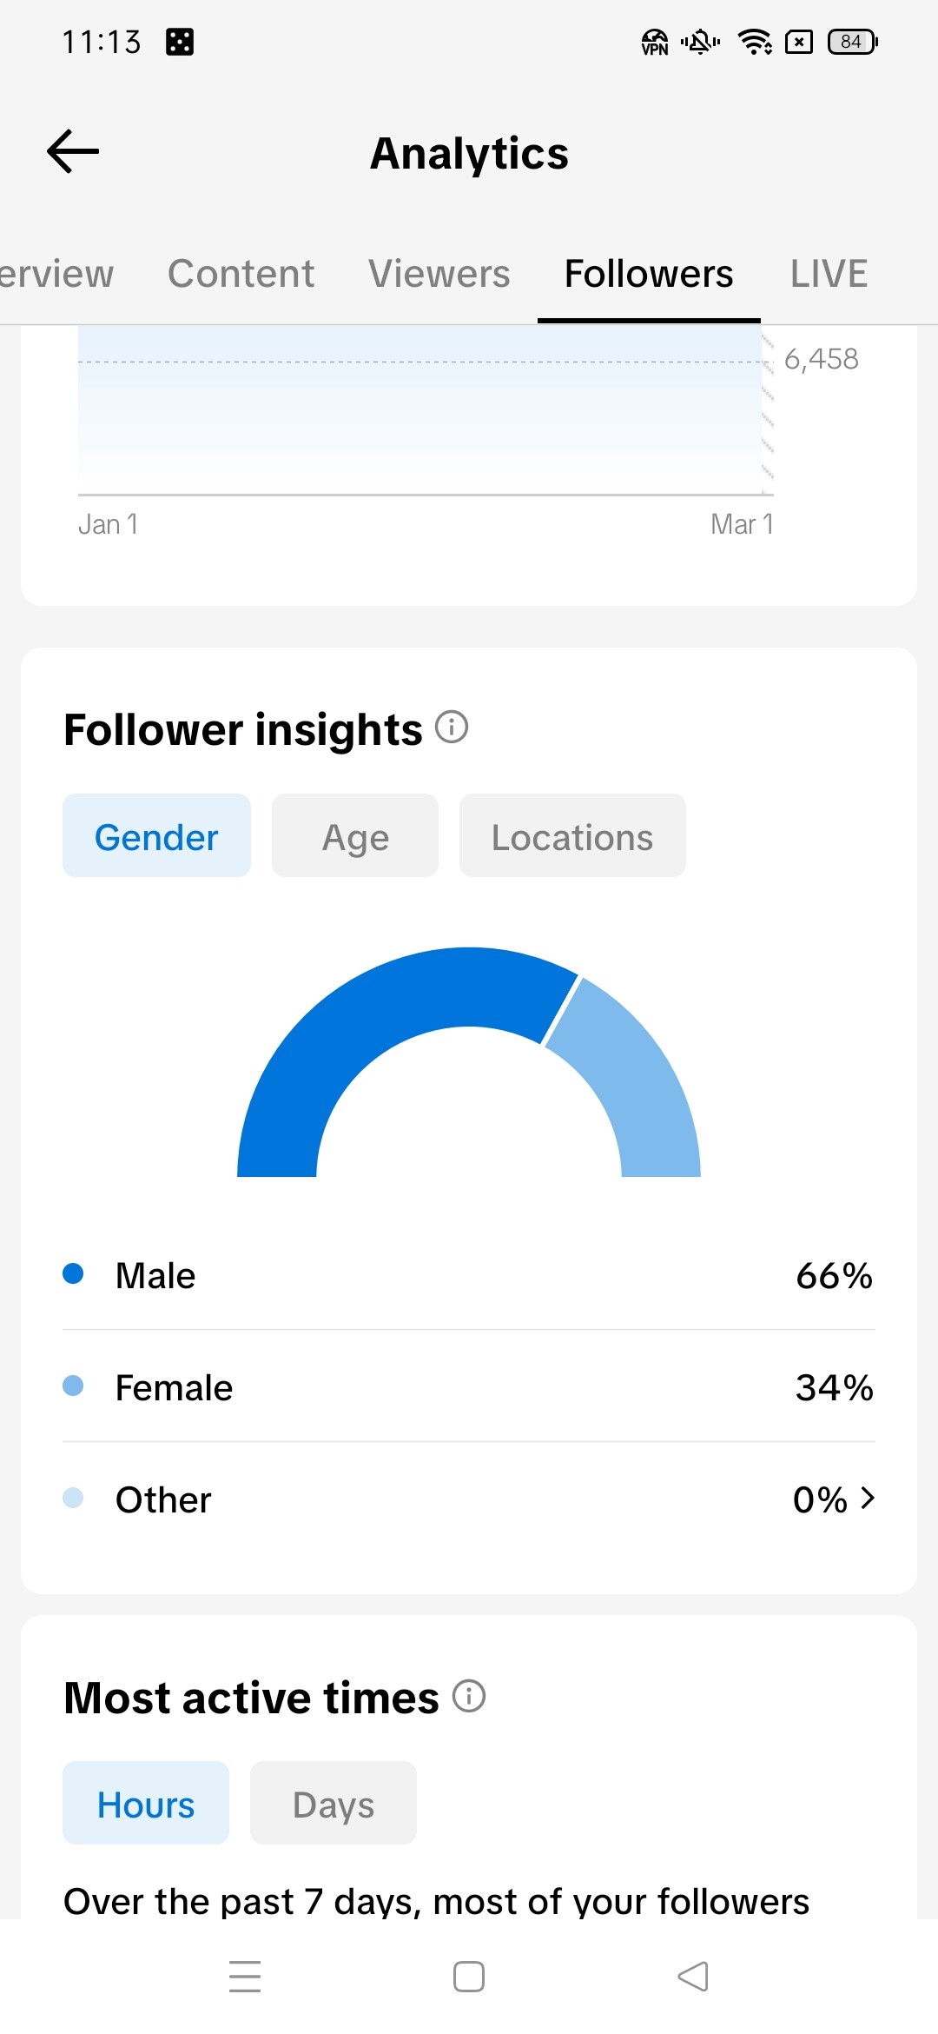Go to the LIVE tab
The width and height of the screenshot is (938, 2034).
[829, 274]
